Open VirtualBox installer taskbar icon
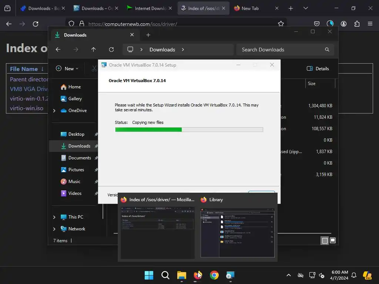The height and width of the screenshot is (284, 379). [230, 275]
